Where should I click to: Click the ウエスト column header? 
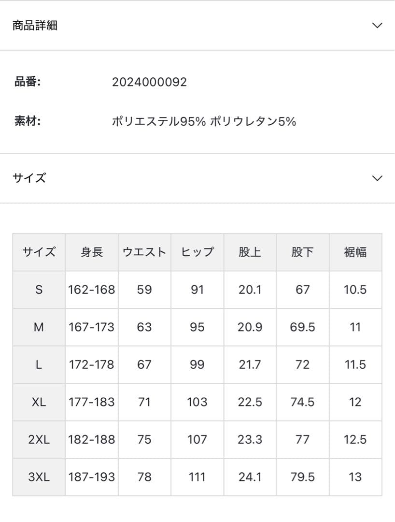[144, 252]
